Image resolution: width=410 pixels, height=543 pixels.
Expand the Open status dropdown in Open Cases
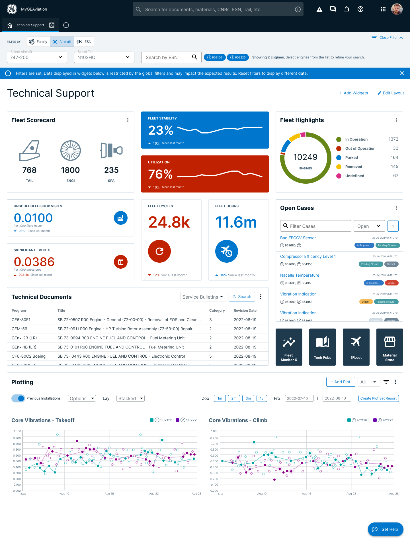point(369,226)
